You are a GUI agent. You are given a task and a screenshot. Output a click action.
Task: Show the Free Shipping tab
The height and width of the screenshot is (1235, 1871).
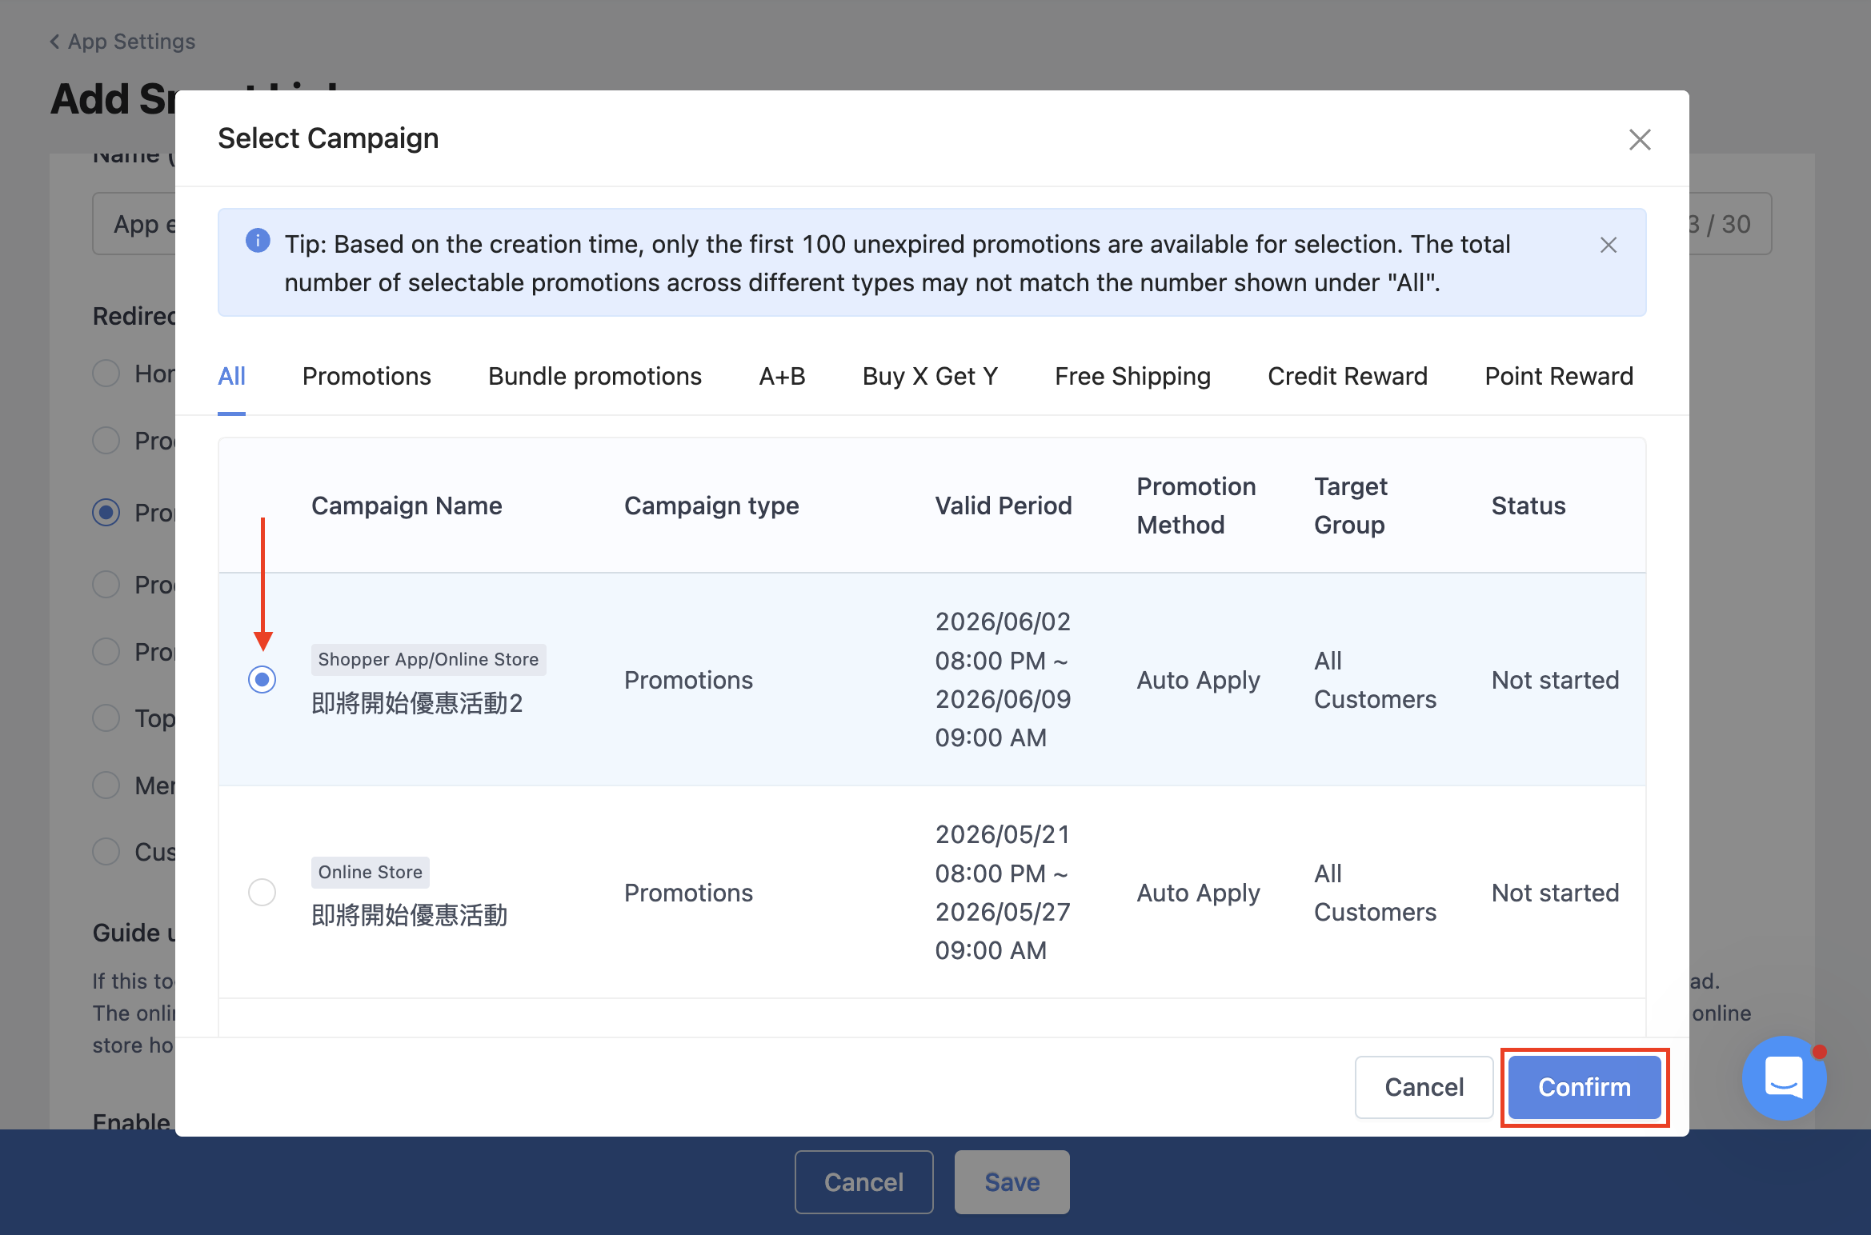pyautogui.click(x=1132, y=376)
